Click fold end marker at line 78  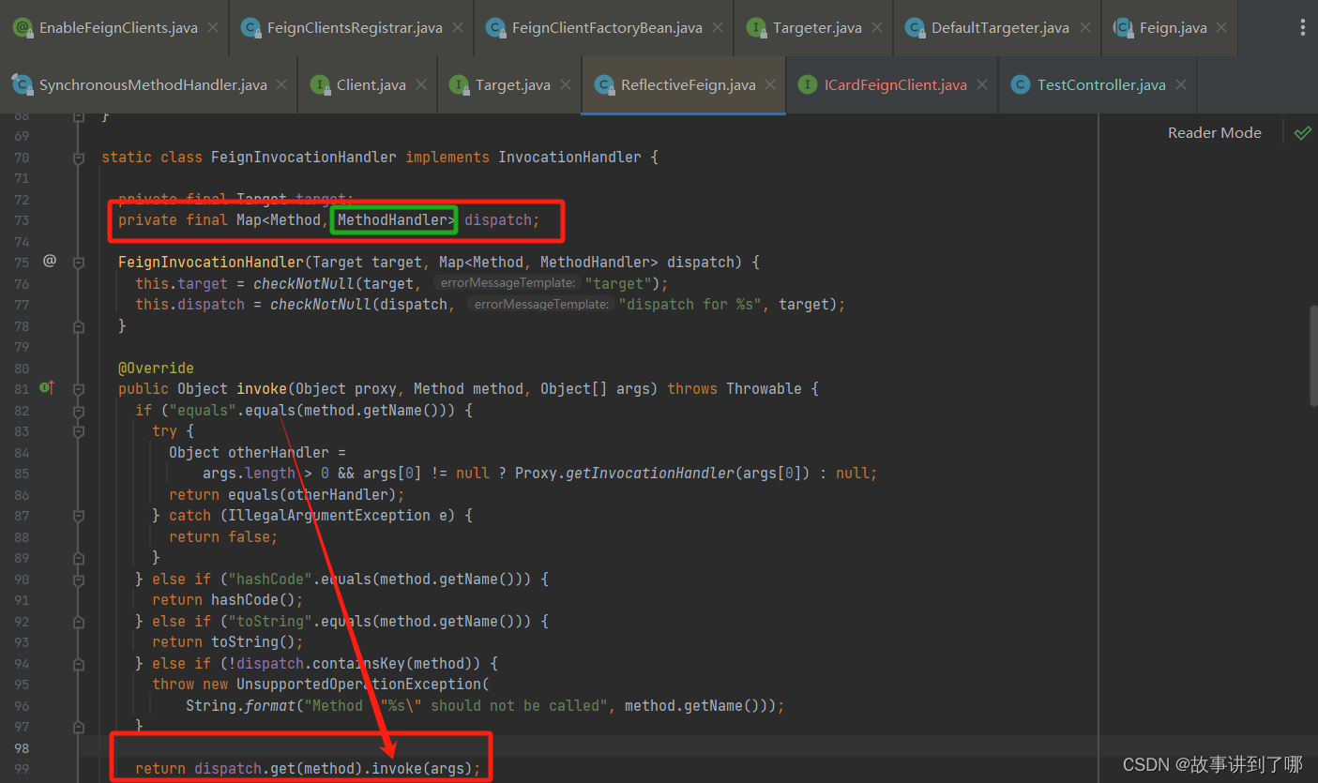79,325
